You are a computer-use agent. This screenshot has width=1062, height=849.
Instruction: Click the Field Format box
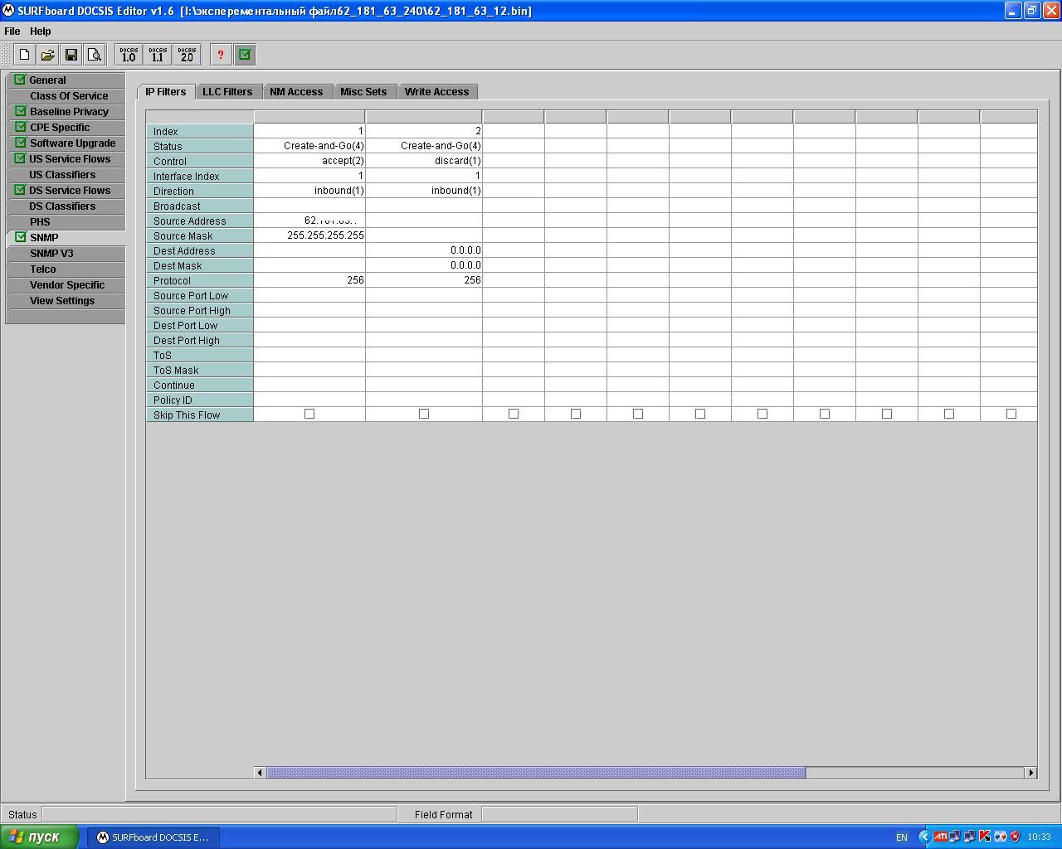(559, 814)
